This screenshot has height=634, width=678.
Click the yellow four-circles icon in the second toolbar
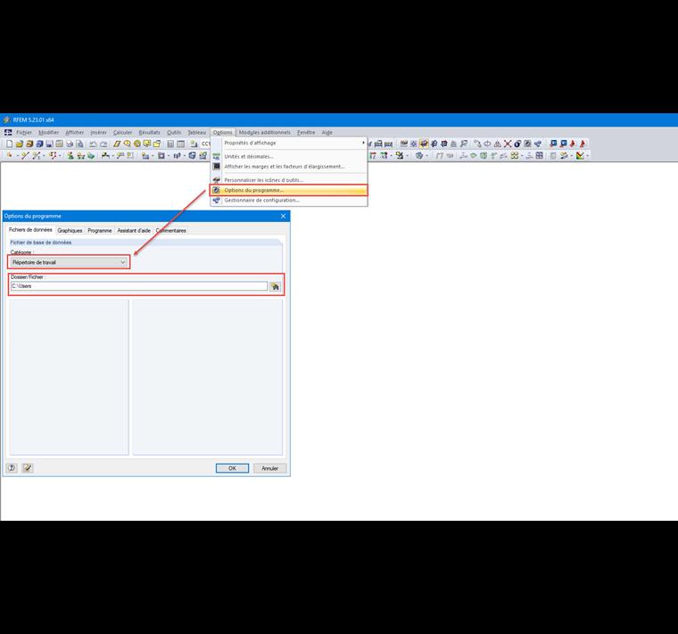pyautogui.click(x=514, y=155)
